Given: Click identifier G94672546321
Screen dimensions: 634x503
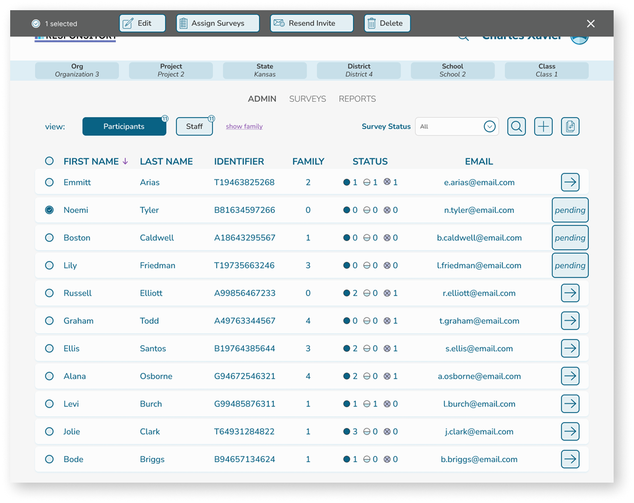Looking at the screenshot, I should pos(244,376).
